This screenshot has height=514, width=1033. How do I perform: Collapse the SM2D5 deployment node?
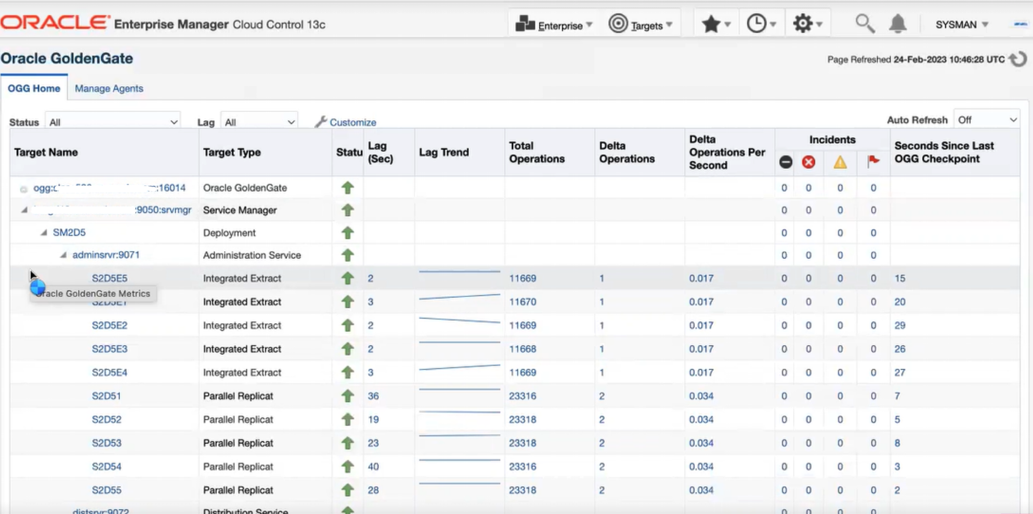tap(44, 233)
